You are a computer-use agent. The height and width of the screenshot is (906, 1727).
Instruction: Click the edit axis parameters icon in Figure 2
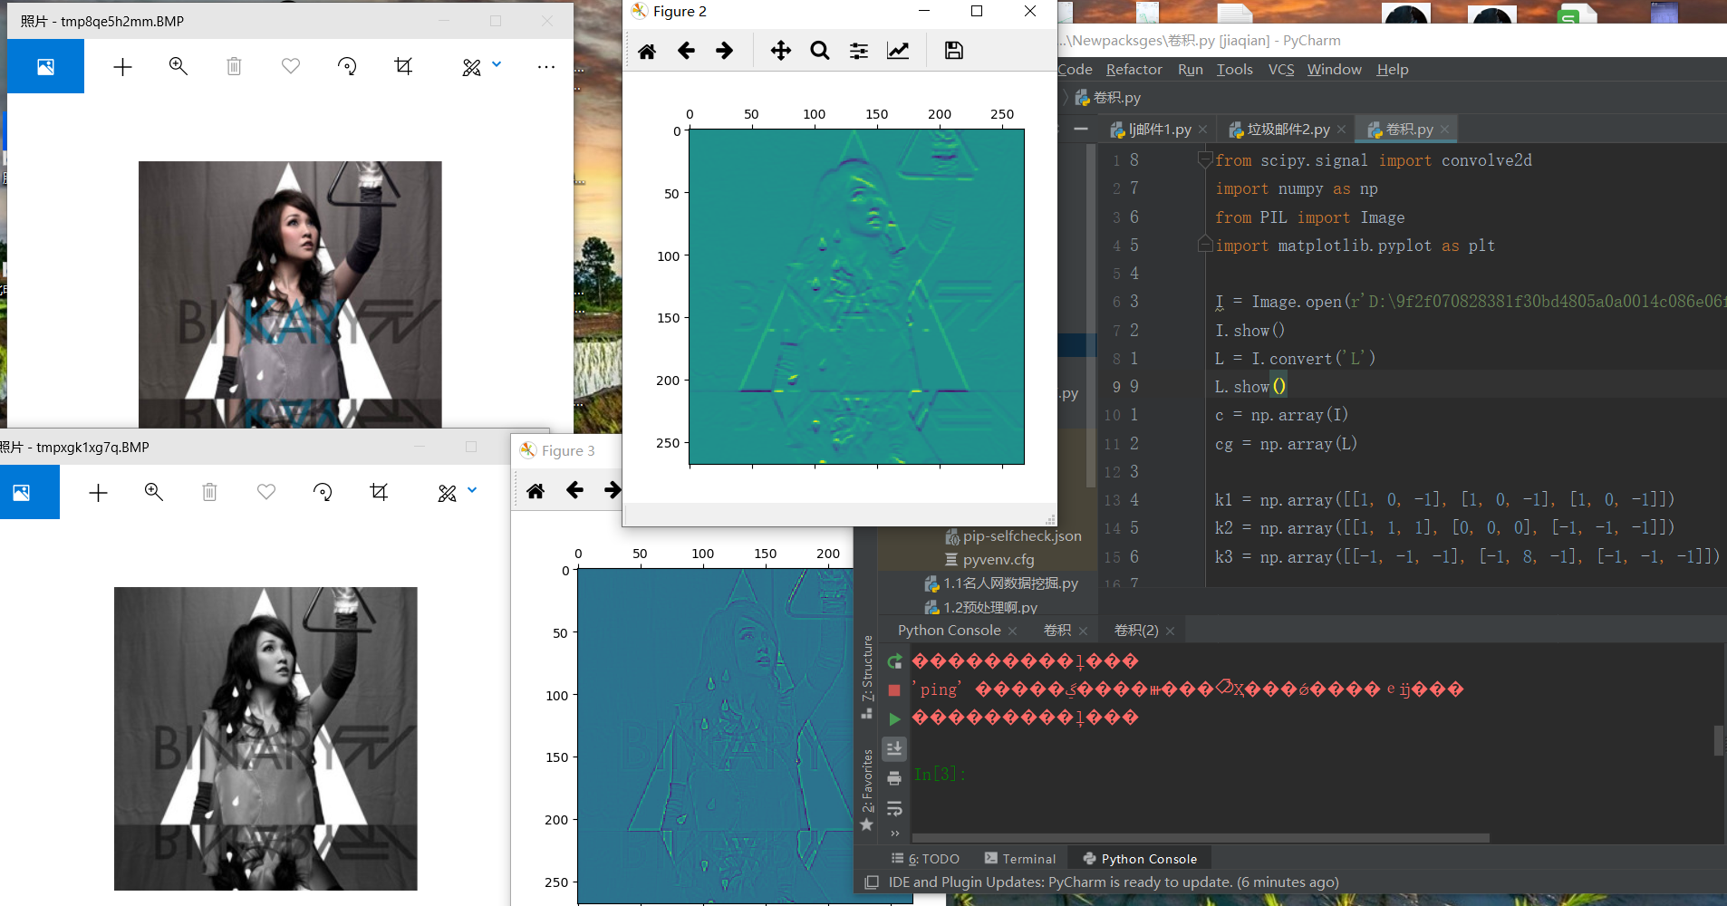click(x=898, y=51)
